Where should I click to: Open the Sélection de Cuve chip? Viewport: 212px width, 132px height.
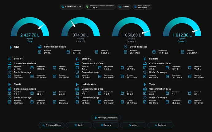click(71, 7)
